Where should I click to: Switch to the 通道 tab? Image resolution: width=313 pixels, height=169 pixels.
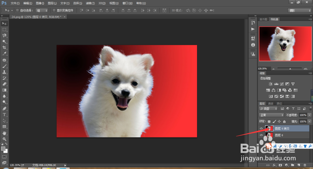(270, 103)
